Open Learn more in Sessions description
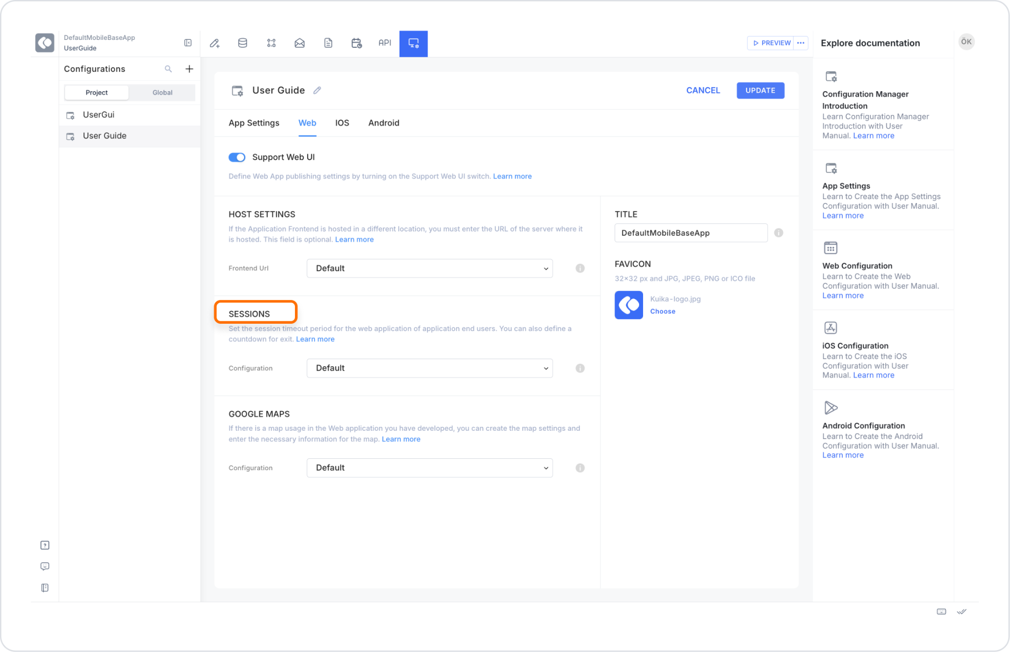Image resolution: width=1010 pixels, height=652 pixels. [x=315, y=339]
